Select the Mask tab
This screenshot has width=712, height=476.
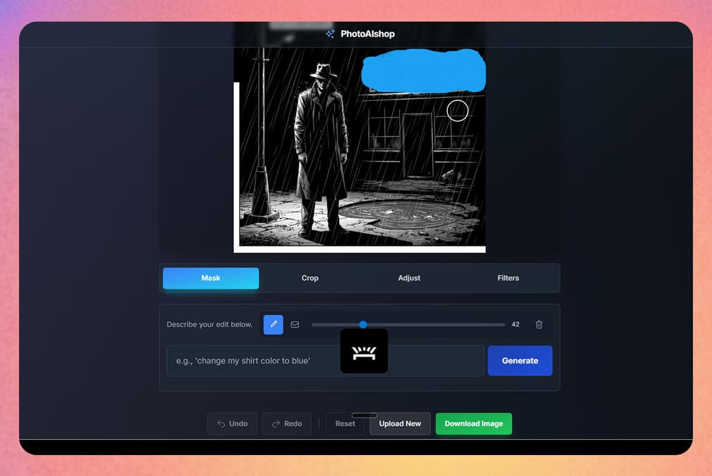pos(210,278)
